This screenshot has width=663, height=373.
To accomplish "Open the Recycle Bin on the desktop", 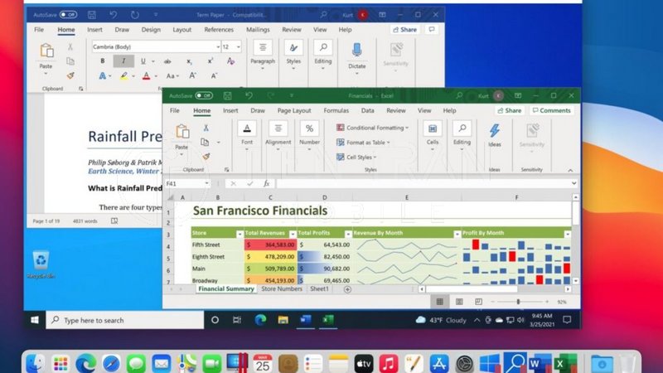I will pos(40,264).
